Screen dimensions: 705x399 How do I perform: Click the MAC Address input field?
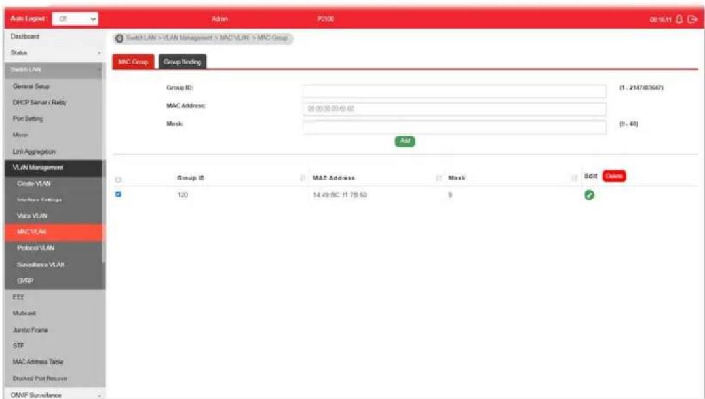(455, 109)
